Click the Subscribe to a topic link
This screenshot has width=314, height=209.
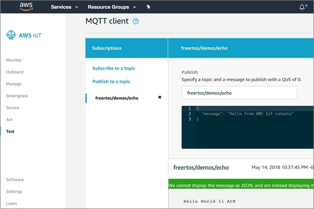click(114, 68)
